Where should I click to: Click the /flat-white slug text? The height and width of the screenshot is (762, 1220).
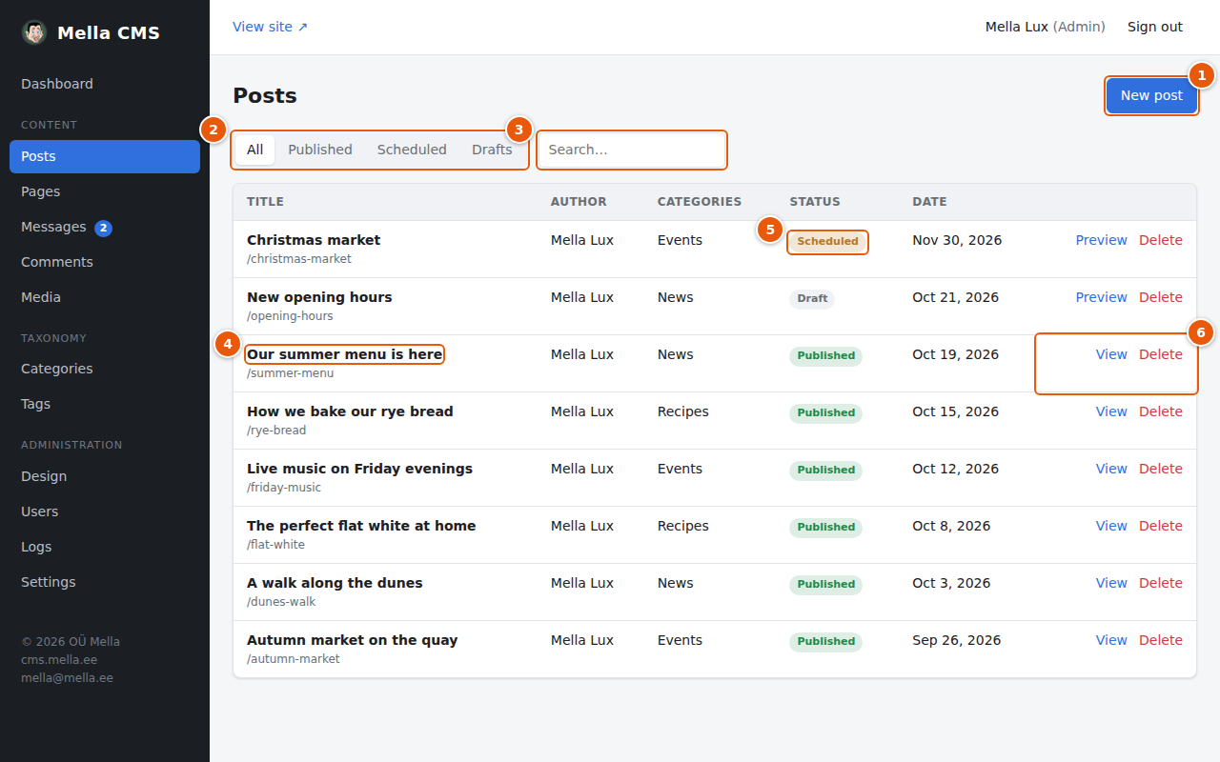[x=275, y=545]
